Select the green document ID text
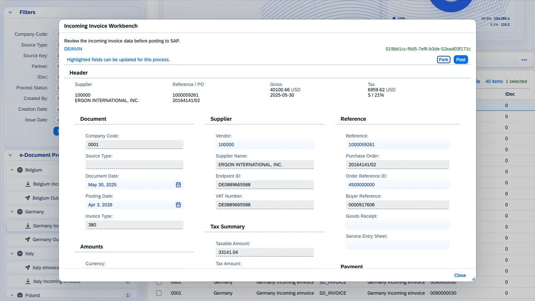The height and width of the screenshot is (301, 535). 428,49
